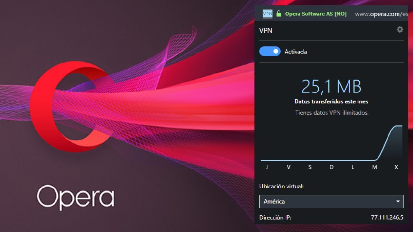Click the M day label on graph
Viewport: 413px width, 232px height.
click(374, 167)
